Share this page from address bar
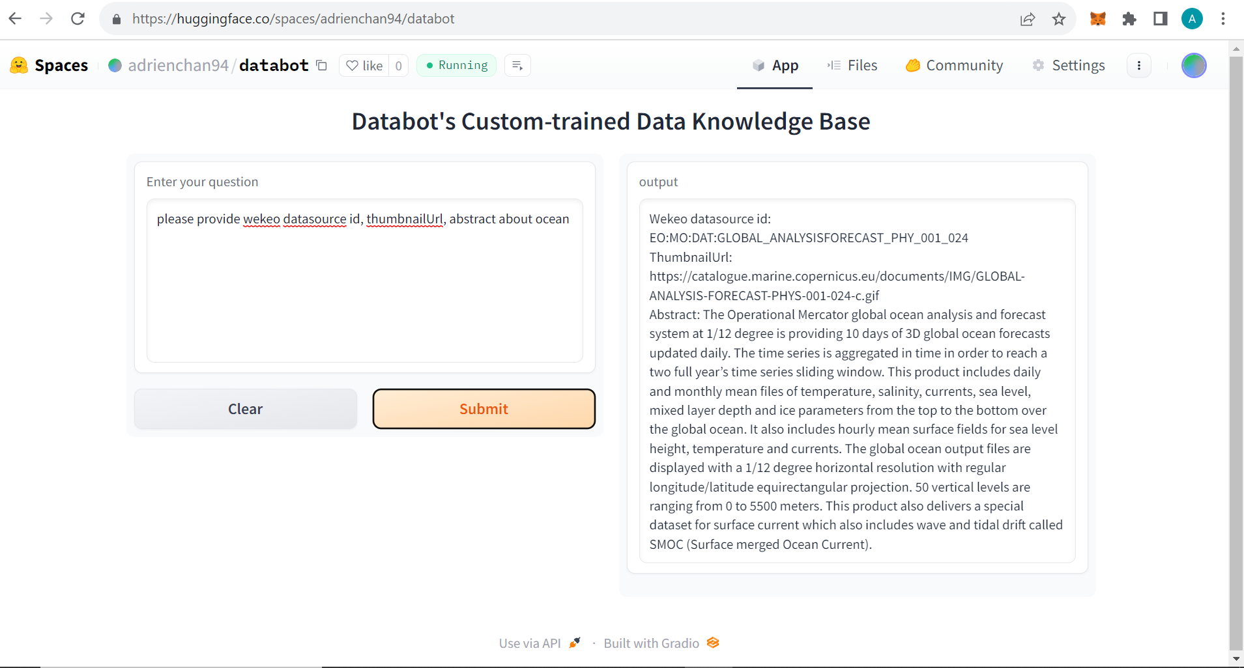This screenshot has height=668, width=1244. tap(1028, 19)
